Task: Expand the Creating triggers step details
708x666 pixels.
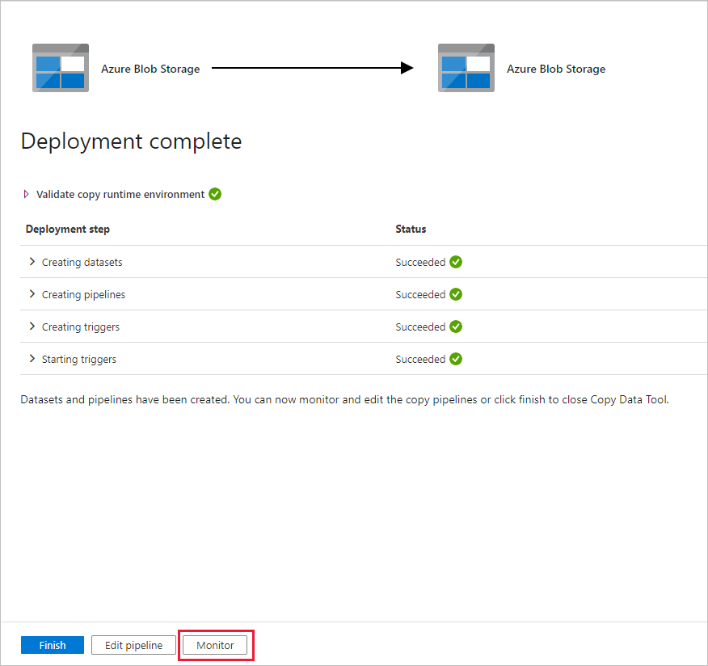Action: pyautogui.click(x=32, y=327)
